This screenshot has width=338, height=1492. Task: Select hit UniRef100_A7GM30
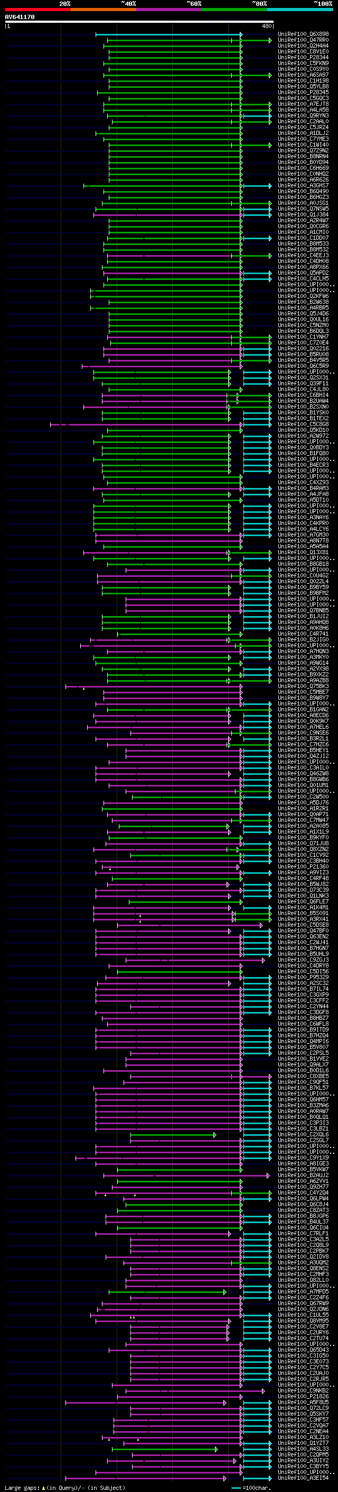(303, 535)
